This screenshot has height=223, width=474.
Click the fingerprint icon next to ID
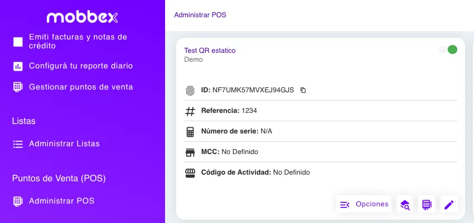[x=190, y=91]
